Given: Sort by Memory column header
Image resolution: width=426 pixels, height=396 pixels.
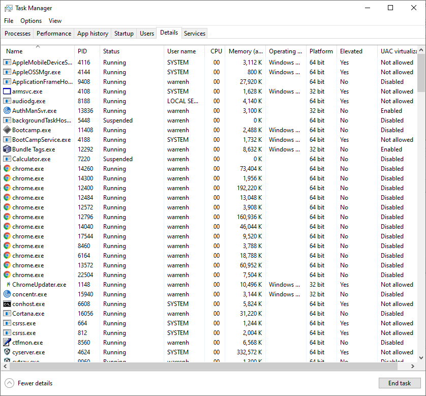Looking at the screenshot, I should point(245,51).
